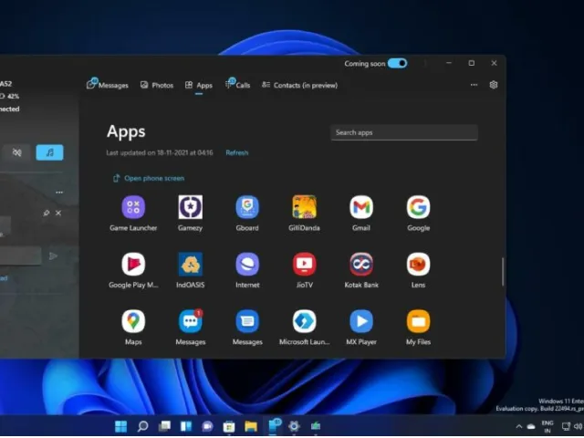Click the send arrow in sidebar
584x438 pixels.
tap(53, 255)
